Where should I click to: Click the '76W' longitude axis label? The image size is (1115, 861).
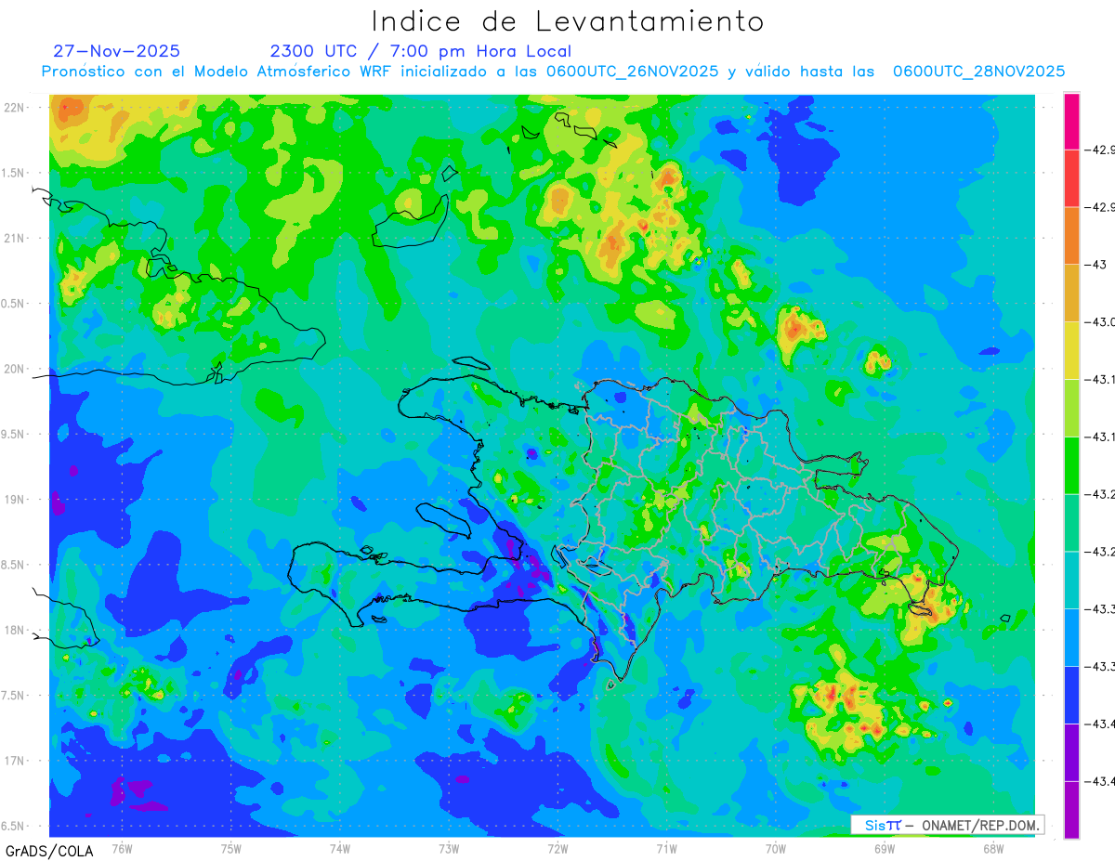click(x=122, y=848)
